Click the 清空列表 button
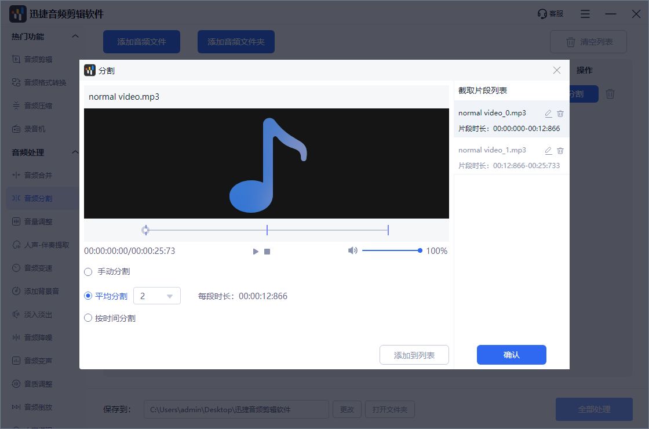 coord(588,42)
